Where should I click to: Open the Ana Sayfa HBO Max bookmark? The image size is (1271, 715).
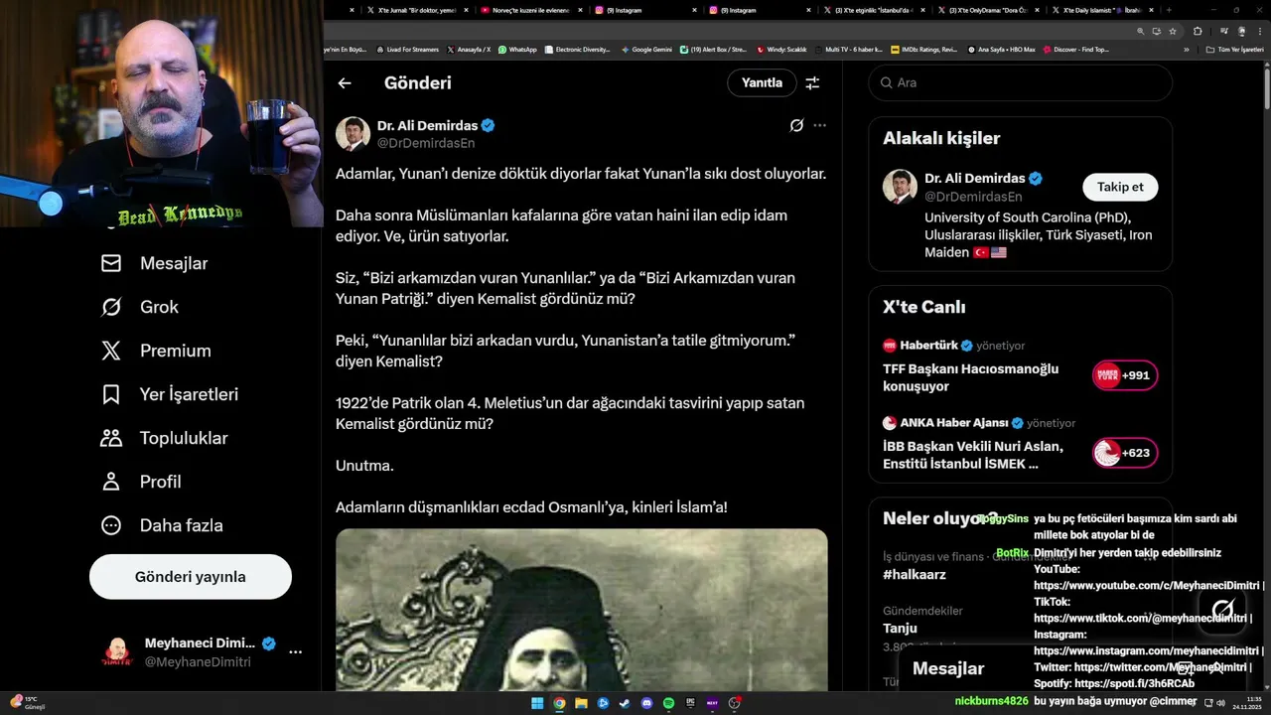click(1002, 49)
